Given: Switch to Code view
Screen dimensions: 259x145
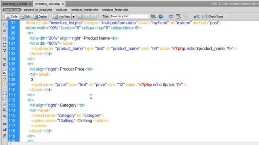Looking at the screenshot, I should point(12,17).
